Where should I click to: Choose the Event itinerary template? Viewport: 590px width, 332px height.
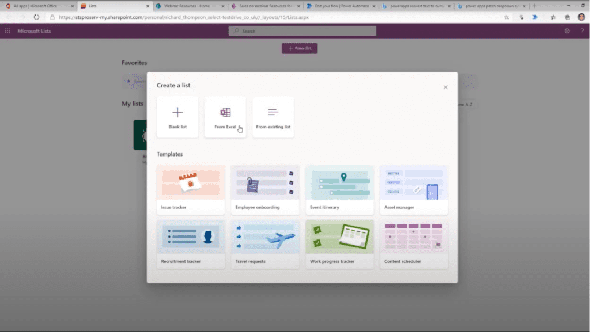[339, 190]
